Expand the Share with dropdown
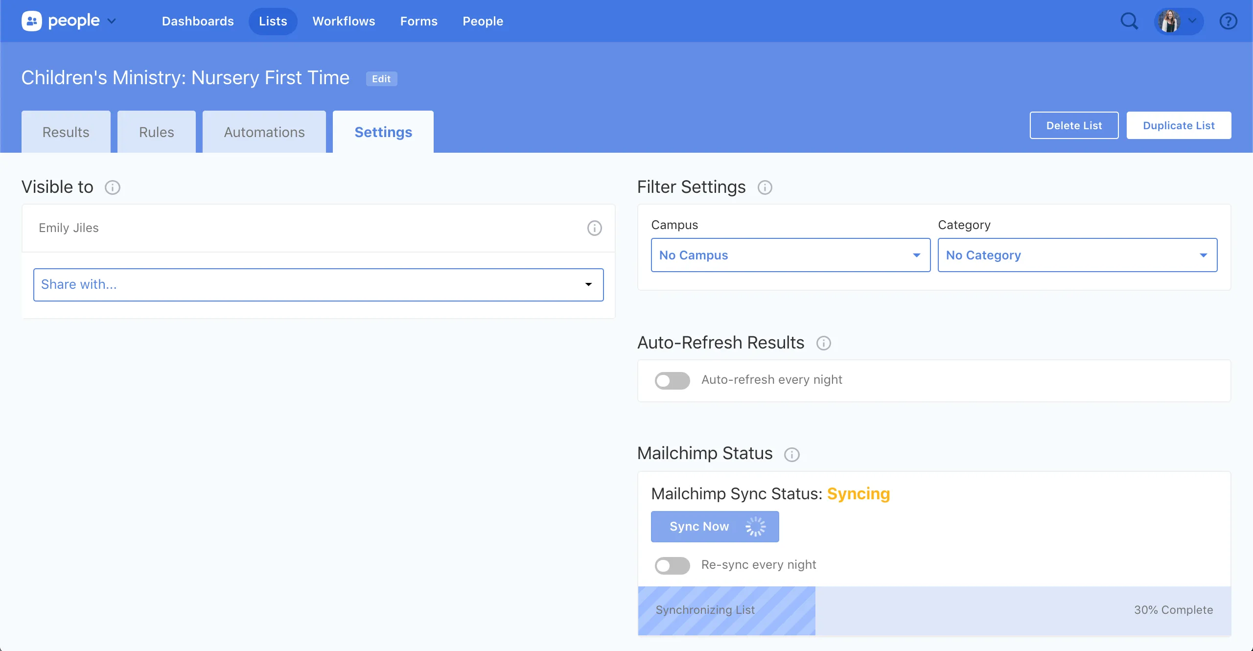The width and height of the screenshot is (1253, 651). click(x=318, y=284)
